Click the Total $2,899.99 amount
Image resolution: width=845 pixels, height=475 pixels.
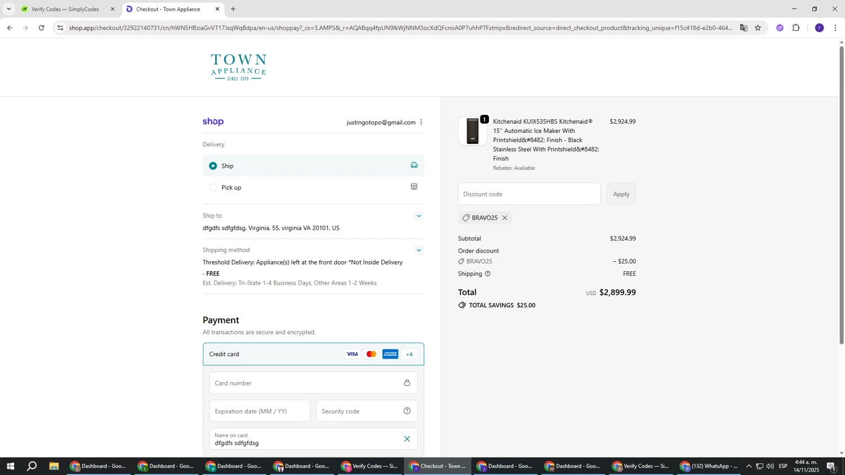click(617, 293)
